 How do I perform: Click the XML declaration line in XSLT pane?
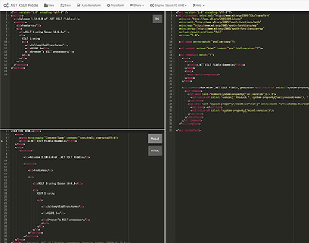[x=204, y=12]
